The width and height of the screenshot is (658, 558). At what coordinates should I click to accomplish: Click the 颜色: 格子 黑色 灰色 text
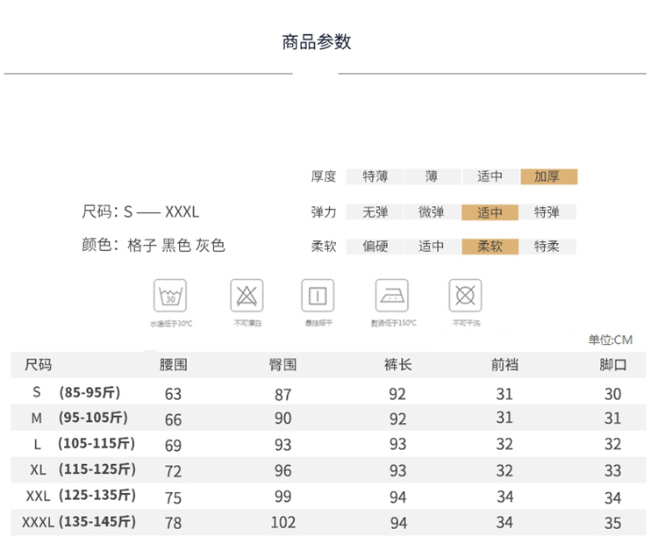[154, 246]
